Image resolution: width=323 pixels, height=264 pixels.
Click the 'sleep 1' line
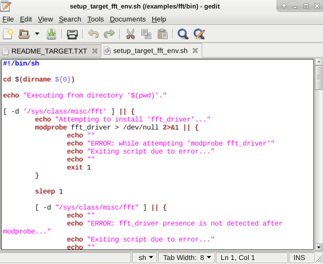point(49,191)
